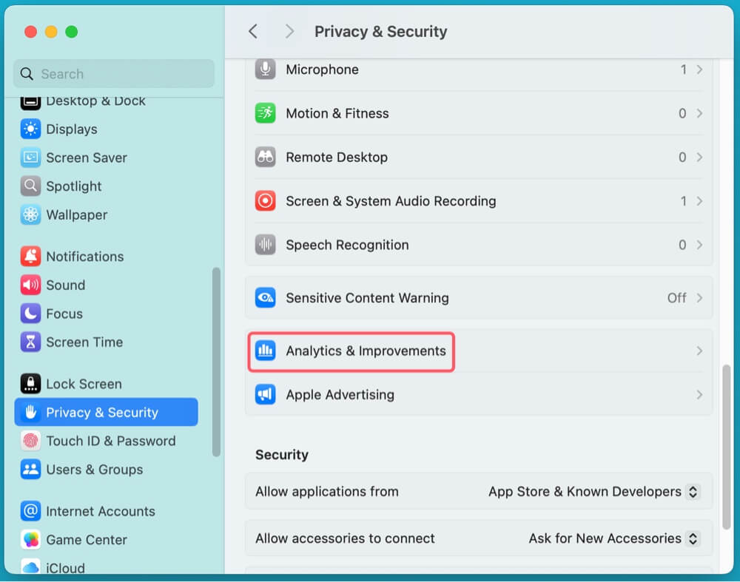
Task: Click the Screen & System Audio Recording icon
Action: pos(265,200)
